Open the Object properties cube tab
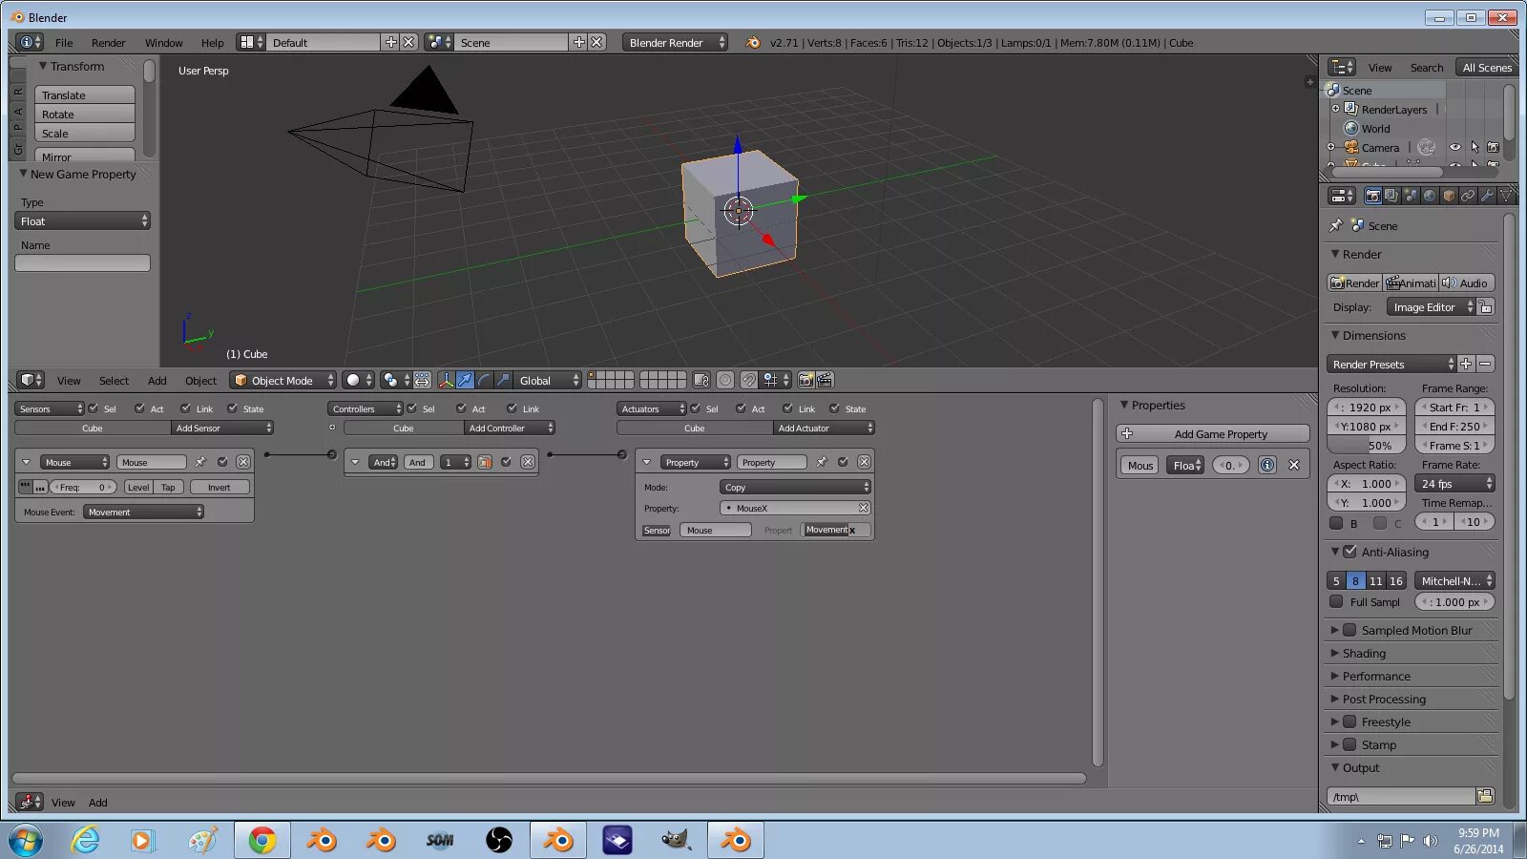The height and width of the screenshot is (859, 1527). [x=1449, y=196]
